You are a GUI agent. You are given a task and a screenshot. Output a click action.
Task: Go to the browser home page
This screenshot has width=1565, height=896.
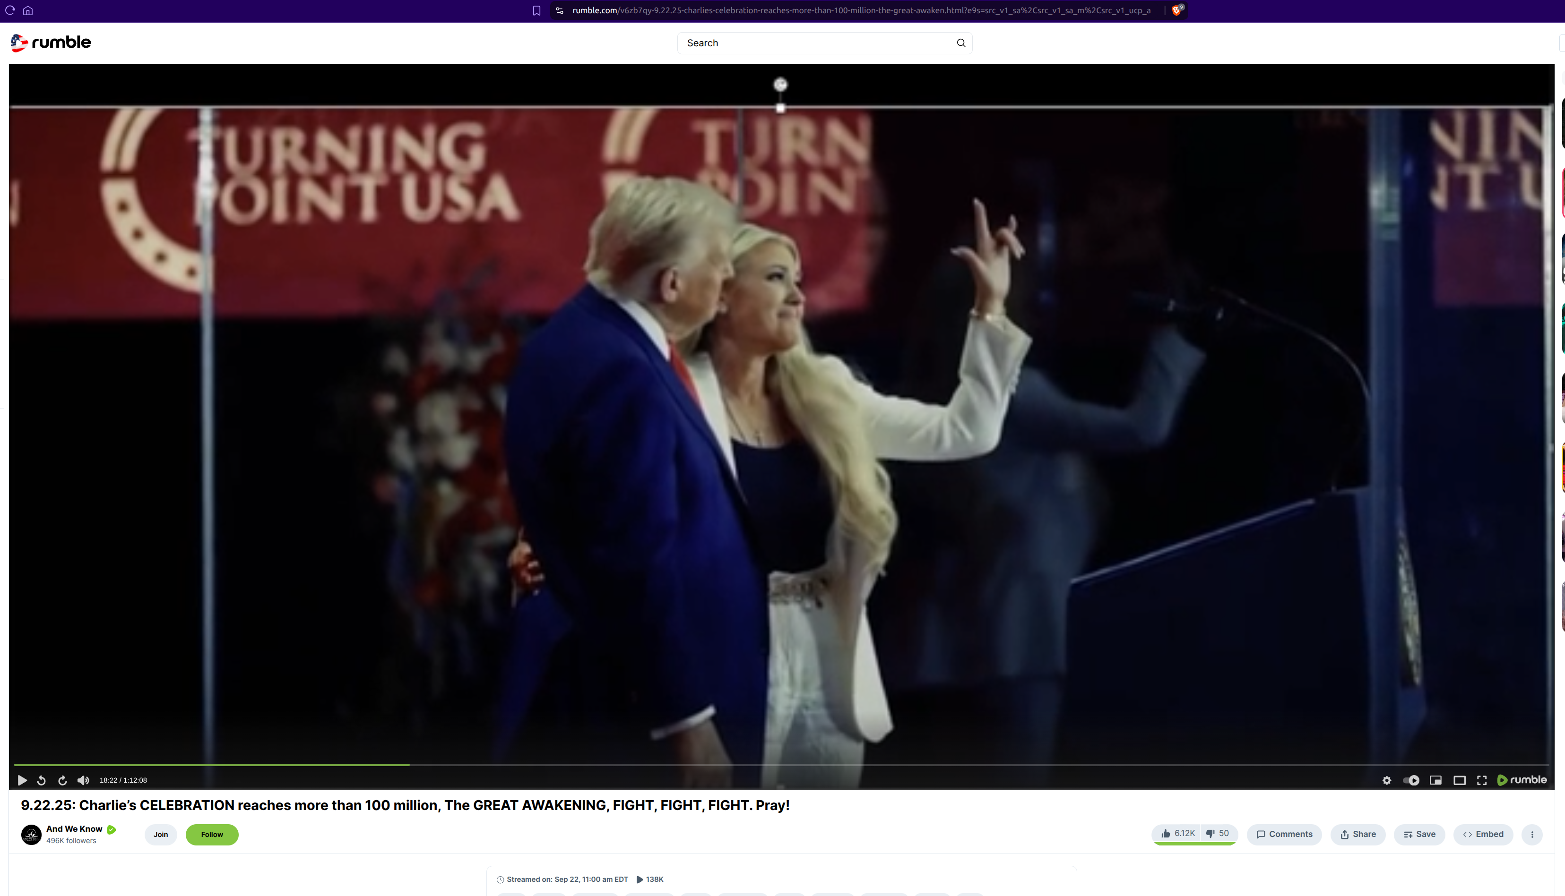(x=28, y=10)
